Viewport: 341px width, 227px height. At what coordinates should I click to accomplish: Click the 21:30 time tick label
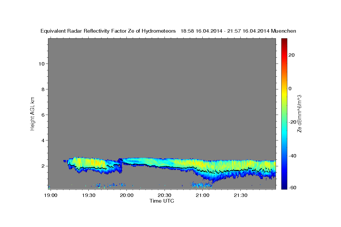(x=241, y=195)
